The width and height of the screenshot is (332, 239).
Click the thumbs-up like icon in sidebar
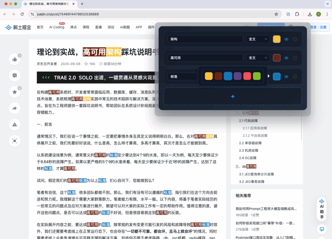click(15, 59)
